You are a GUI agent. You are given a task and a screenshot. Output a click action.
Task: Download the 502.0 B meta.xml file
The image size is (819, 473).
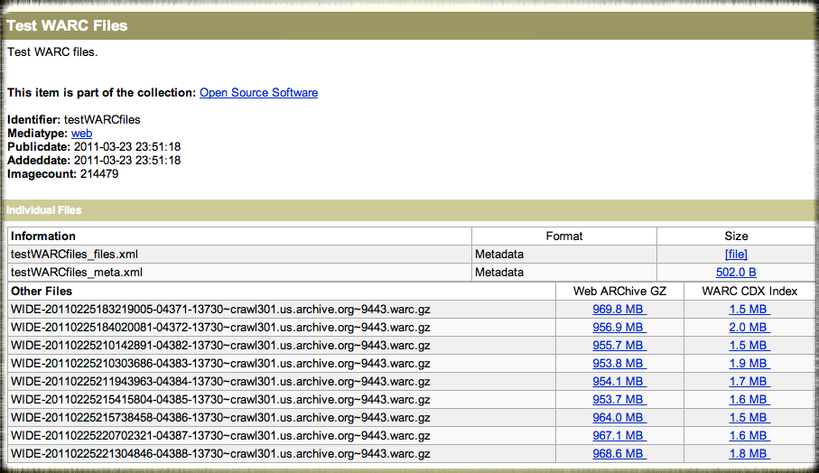[736, 272]
